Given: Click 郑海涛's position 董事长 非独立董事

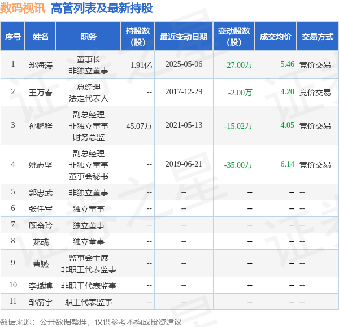Looking at the screenshot, I should 89,65.
